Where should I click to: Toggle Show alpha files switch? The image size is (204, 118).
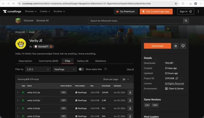[x=81, y=69]
